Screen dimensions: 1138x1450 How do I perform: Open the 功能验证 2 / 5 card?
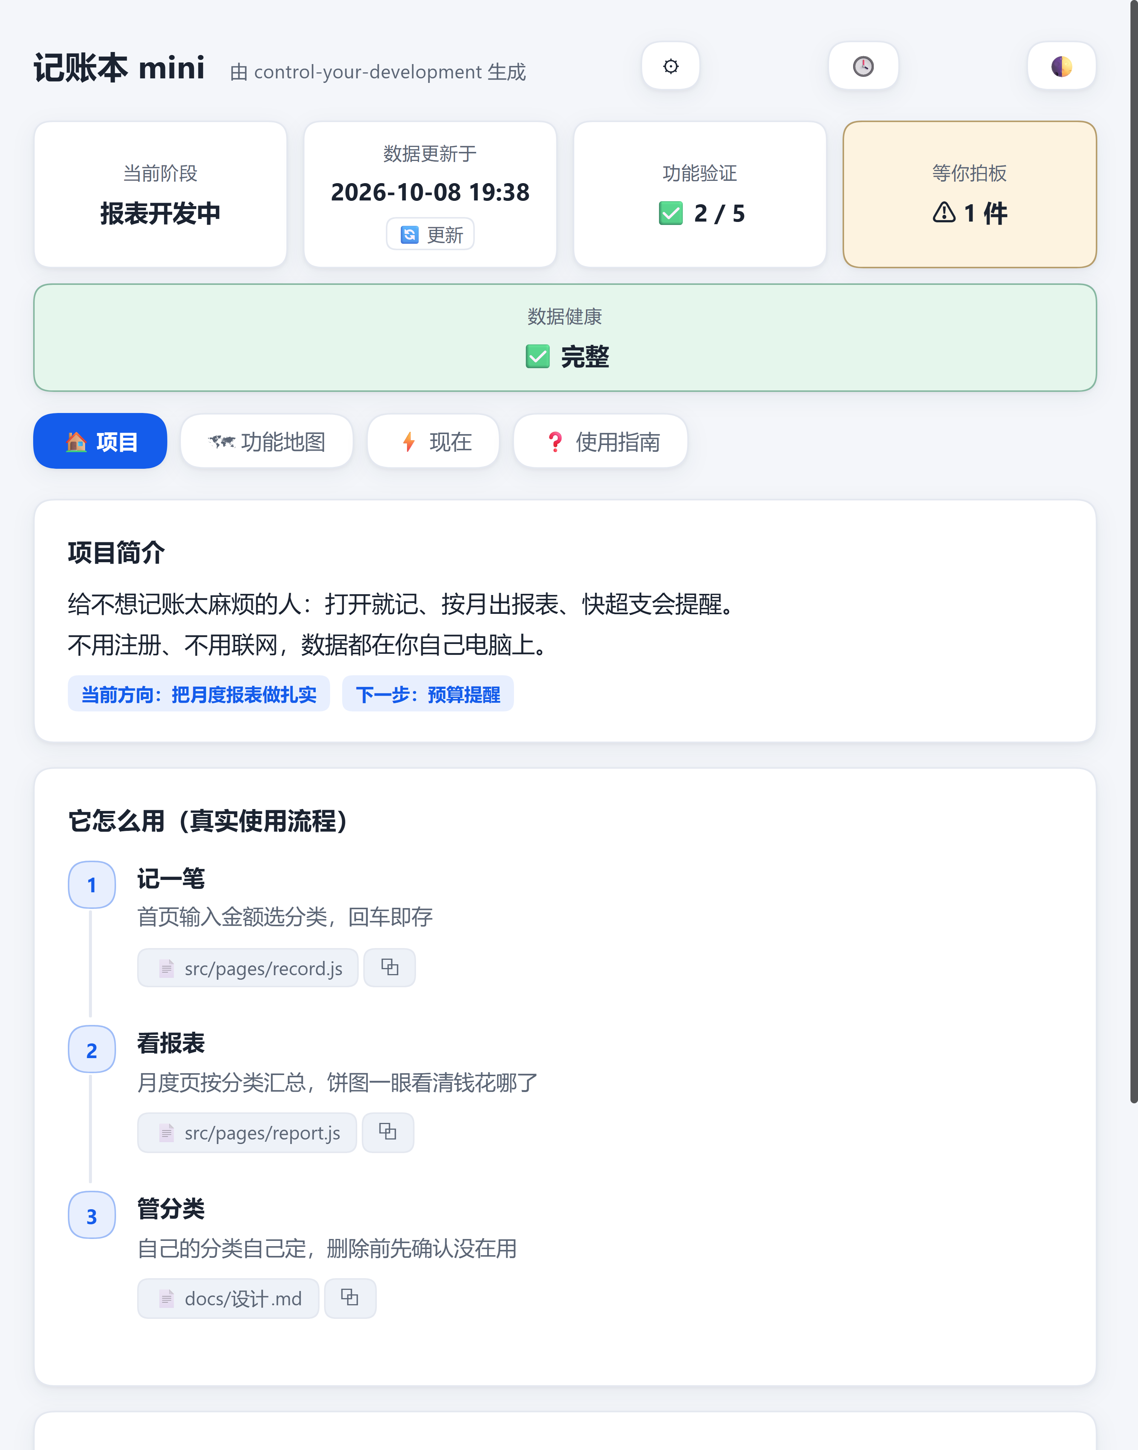700,194
